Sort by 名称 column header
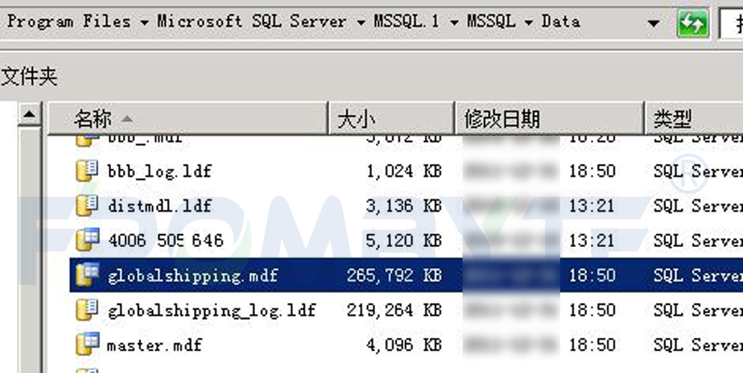This screenshot has width=743, height=373. pos(188,118)
